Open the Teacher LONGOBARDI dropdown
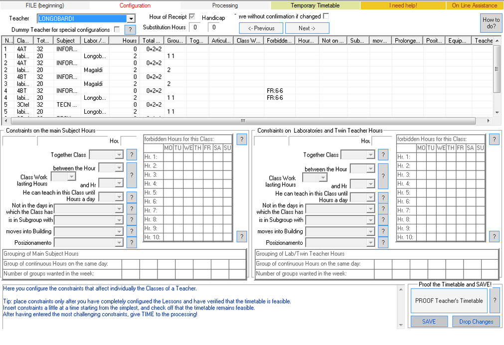The height and width of the screenshot is (345, 504). click(x=131, y=18)
